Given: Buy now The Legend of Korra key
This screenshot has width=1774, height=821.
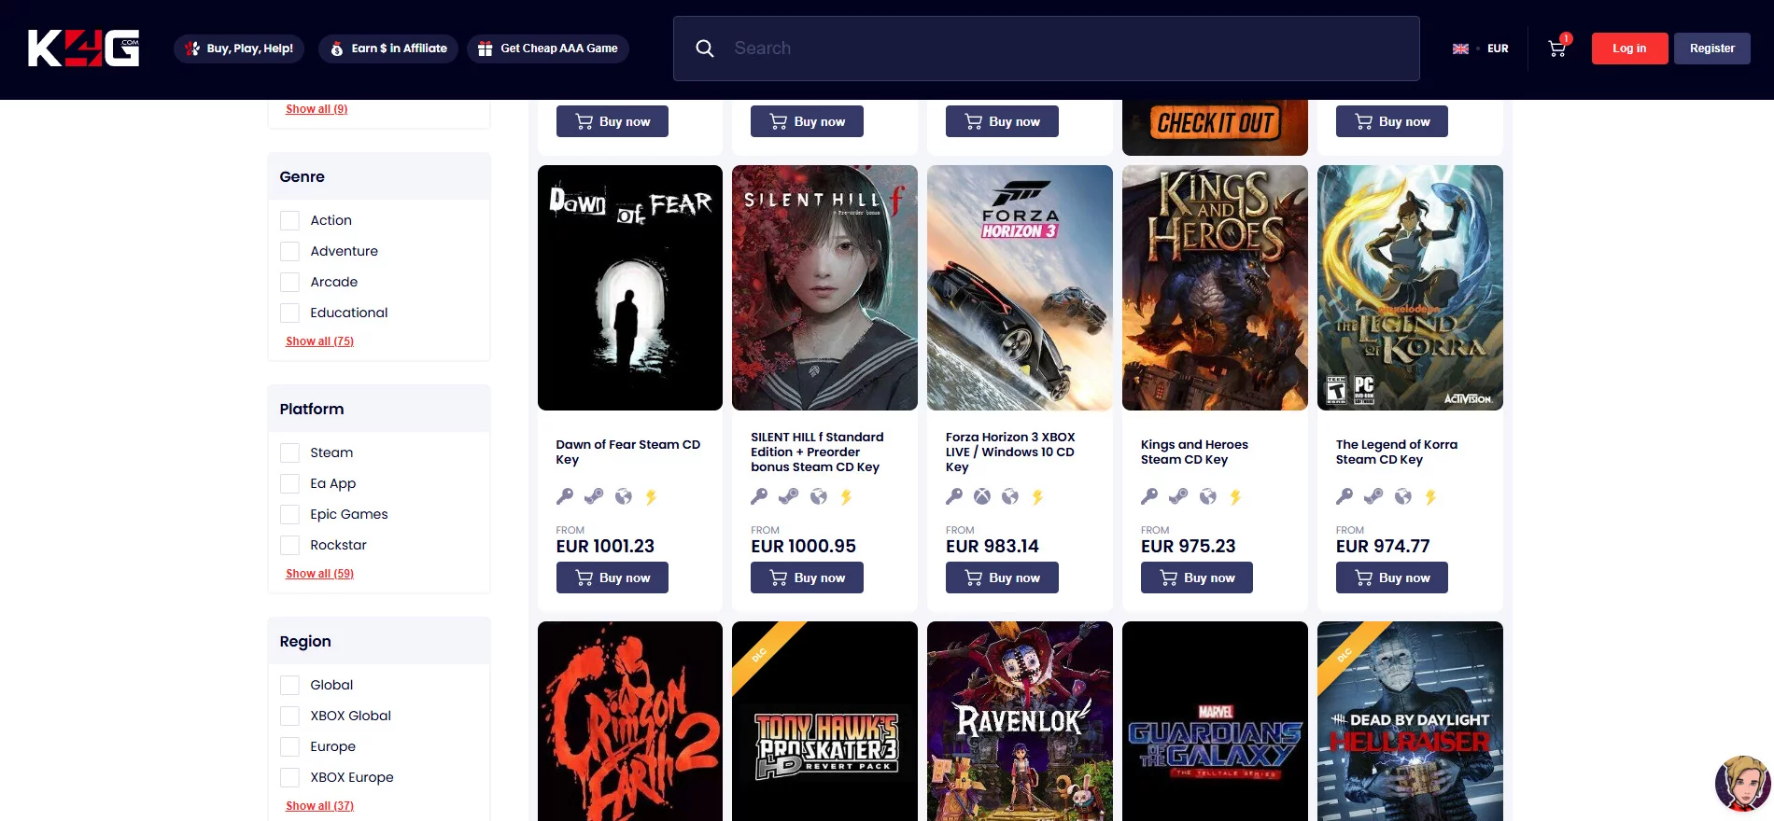Looking at the screenshot, I should pos(1392,577).
